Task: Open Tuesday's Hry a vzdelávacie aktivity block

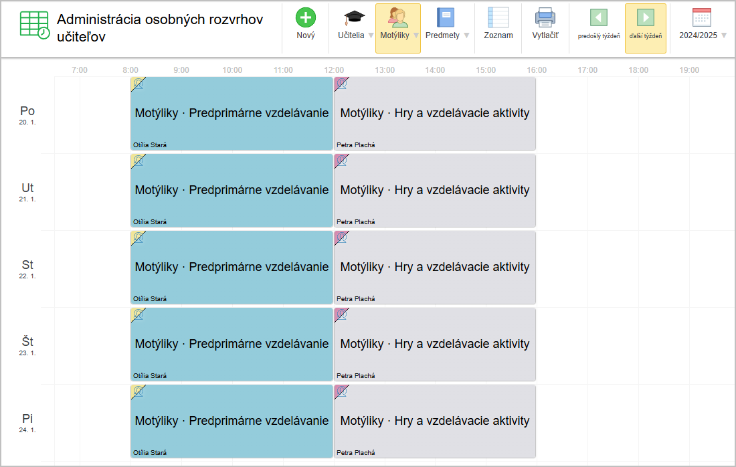Action: tap(435, 191)
